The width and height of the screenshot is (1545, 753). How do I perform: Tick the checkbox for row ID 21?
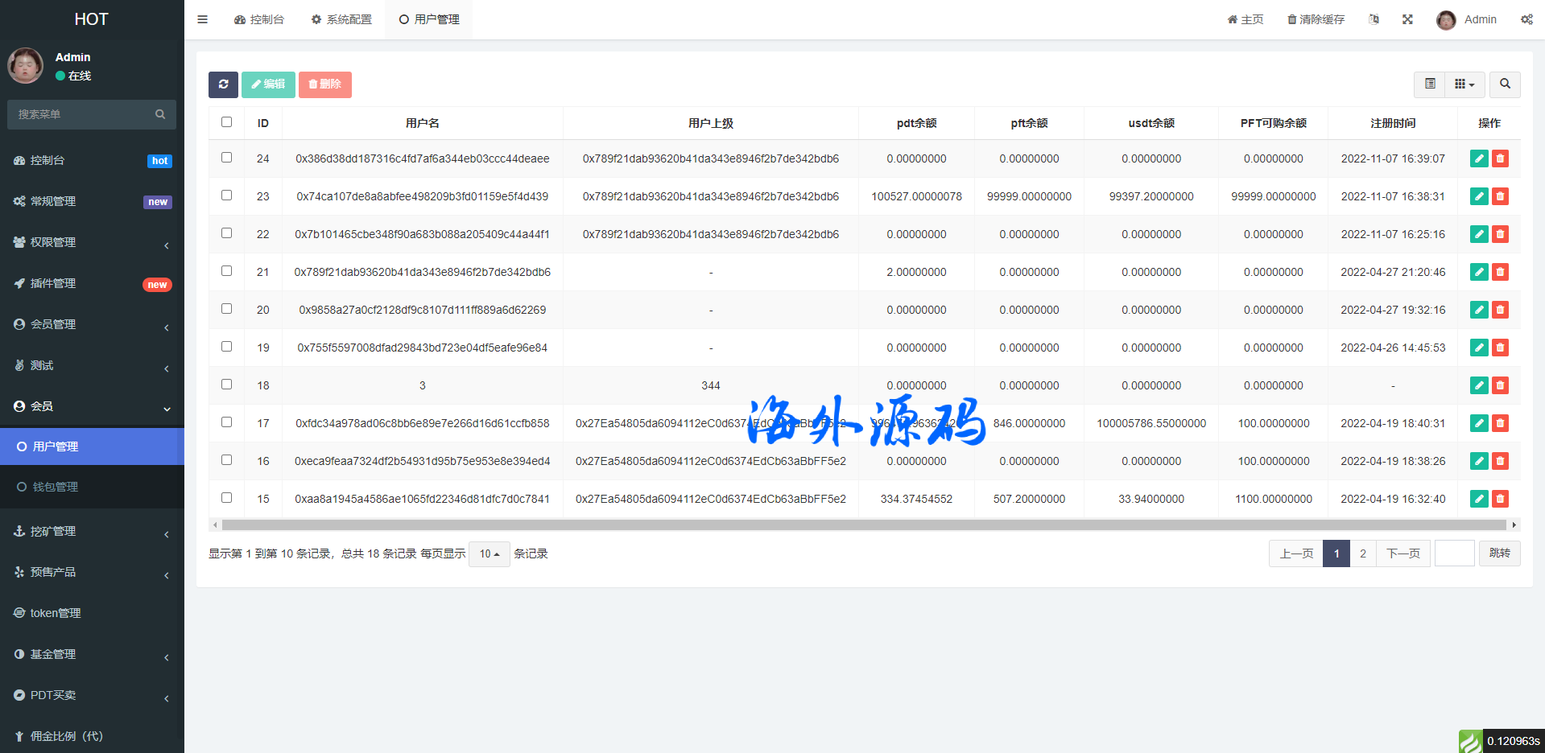click(x=226, y=271)
